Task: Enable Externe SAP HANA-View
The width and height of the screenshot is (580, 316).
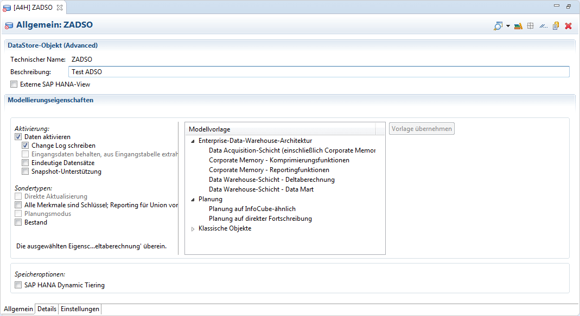Action: pyautogui.click(x=14, y=84)
